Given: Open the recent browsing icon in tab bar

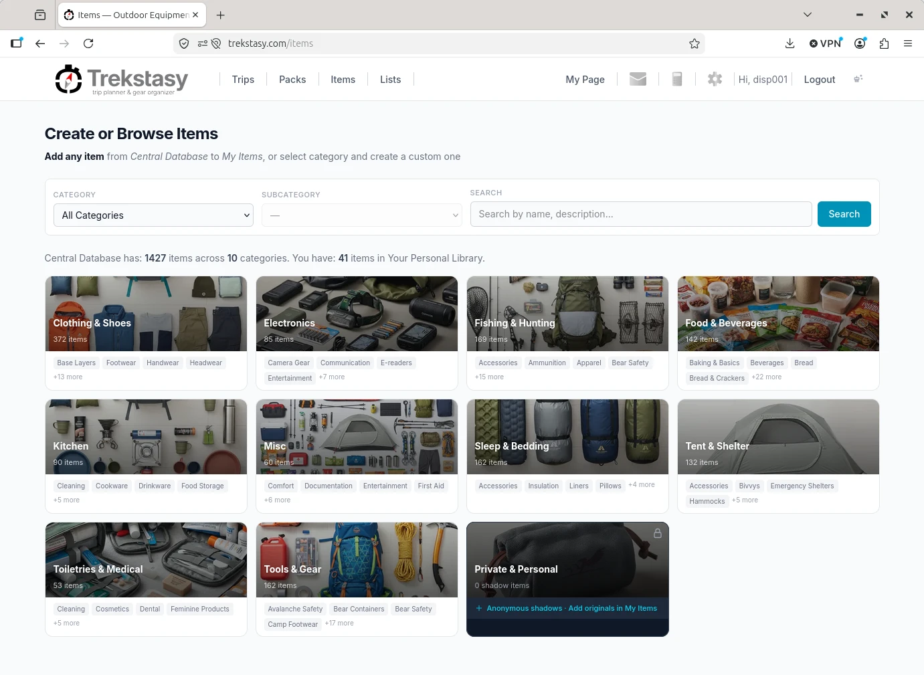Looking at the screenshot, I should click(40, 15).
